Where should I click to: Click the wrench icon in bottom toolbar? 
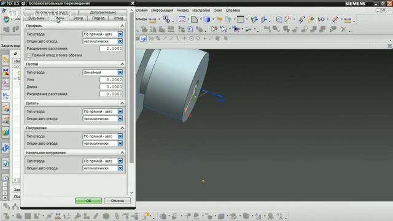coord(77,215)
